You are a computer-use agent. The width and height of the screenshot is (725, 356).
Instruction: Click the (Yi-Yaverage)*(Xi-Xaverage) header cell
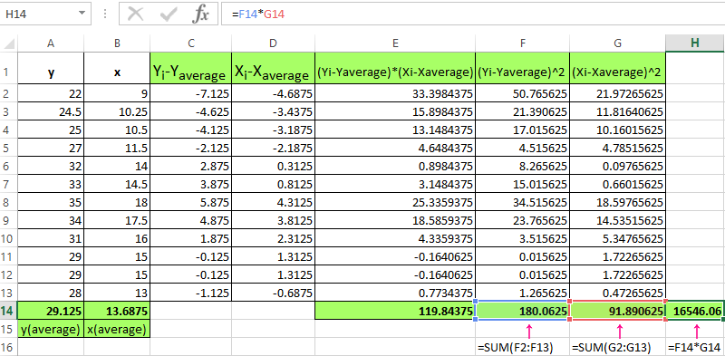[x=395, y=69]
